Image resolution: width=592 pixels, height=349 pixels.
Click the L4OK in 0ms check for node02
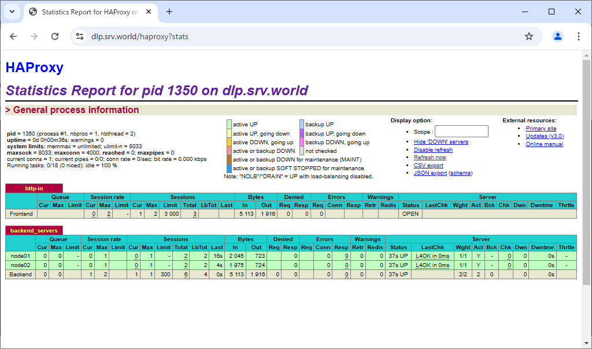pyautogui.click(x=432, y=265)
